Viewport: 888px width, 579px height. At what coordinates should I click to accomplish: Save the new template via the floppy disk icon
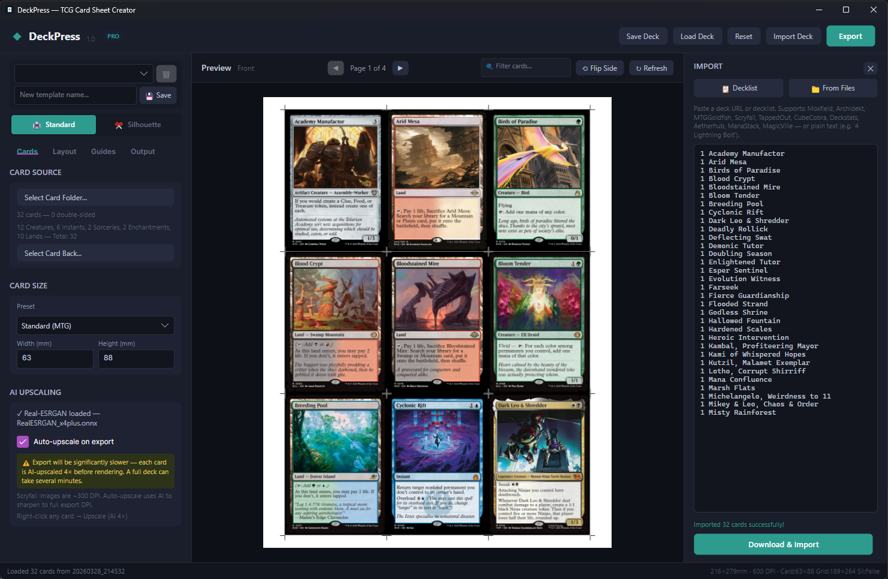pyautogui.click(x=158, y=95)
